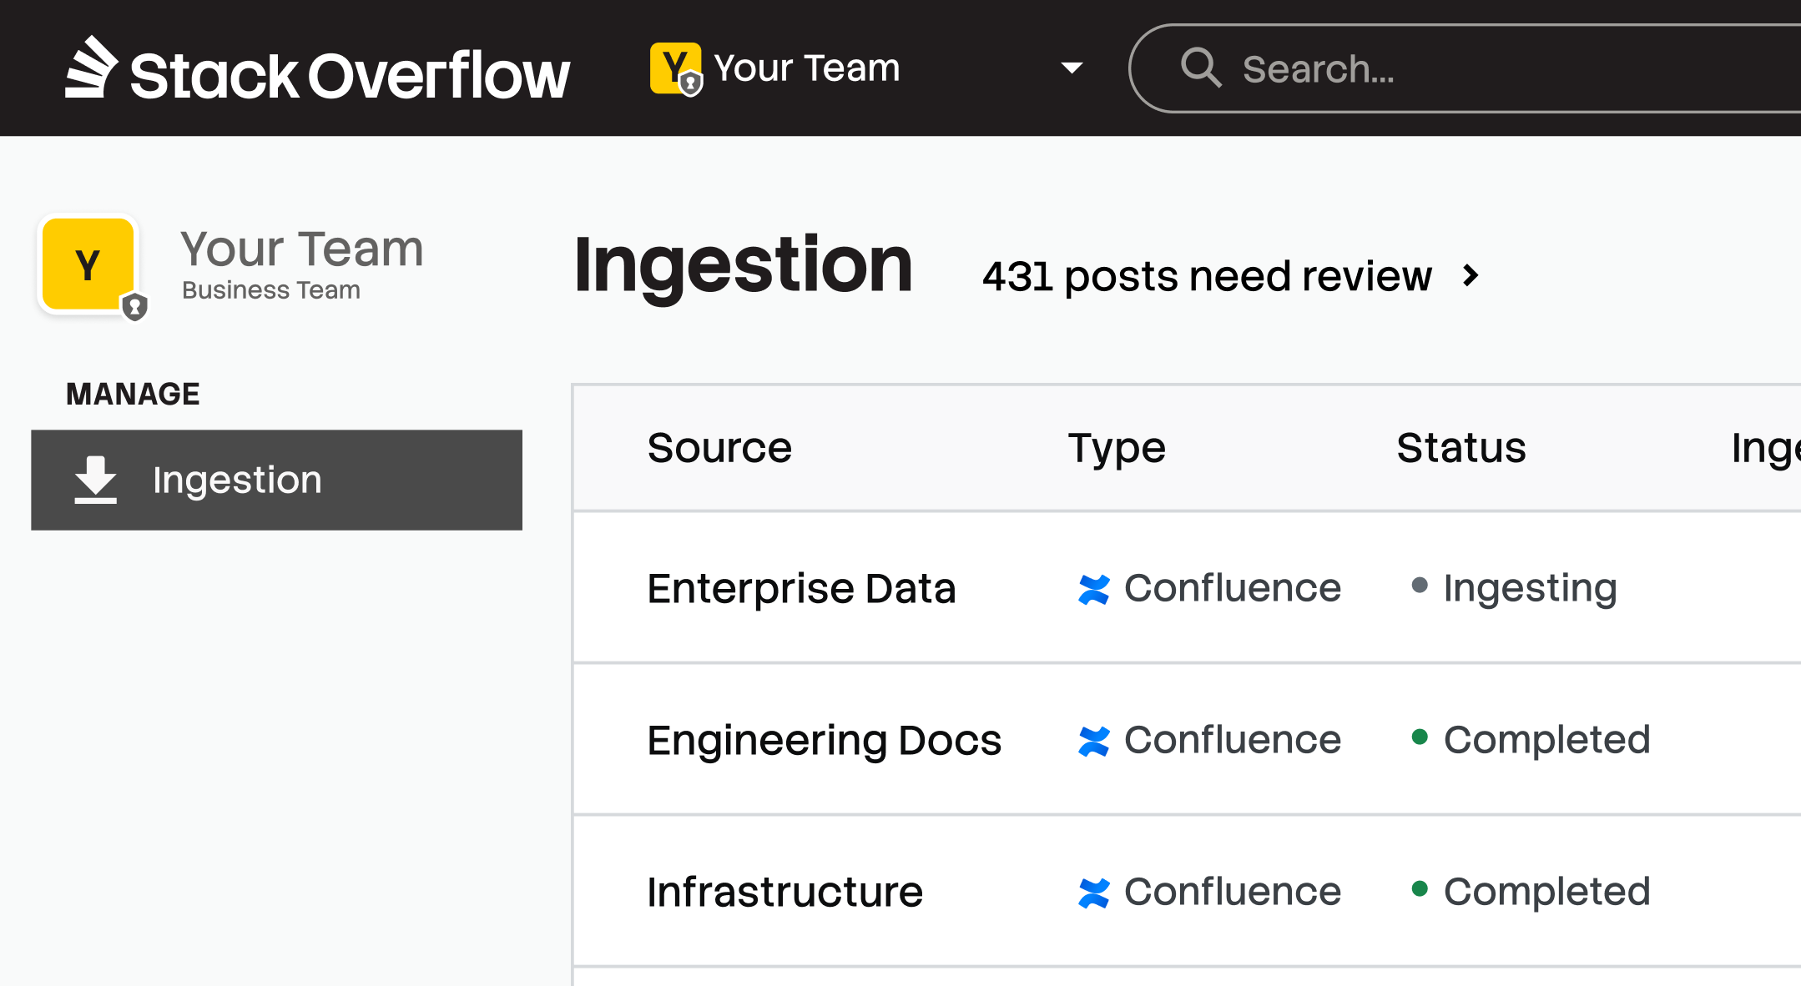Open the Your Team dropdown arrow
Viewport: 1801px width, 986px height.
click(x=1072, y=68)
